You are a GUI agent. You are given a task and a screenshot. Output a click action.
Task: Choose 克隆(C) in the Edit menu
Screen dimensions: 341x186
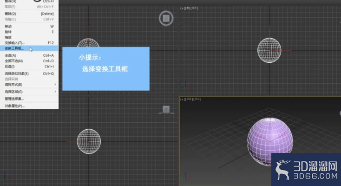tap(29, 20)
